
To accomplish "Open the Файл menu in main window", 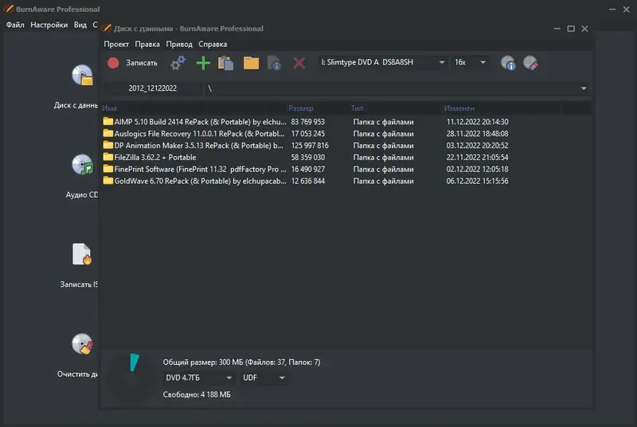I will pyautogui.click(x=15, y=25).
